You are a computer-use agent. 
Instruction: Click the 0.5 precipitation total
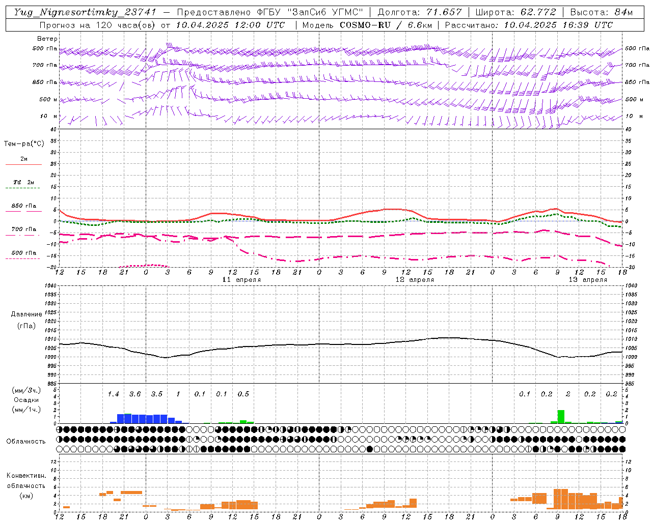(x=243, y=394)
